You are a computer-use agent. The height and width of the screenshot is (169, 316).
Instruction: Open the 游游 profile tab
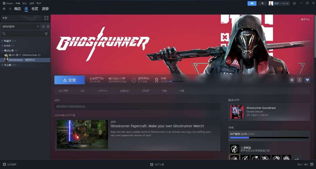point(45,9)
